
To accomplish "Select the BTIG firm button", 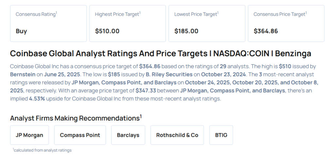I will pos(221,135).
